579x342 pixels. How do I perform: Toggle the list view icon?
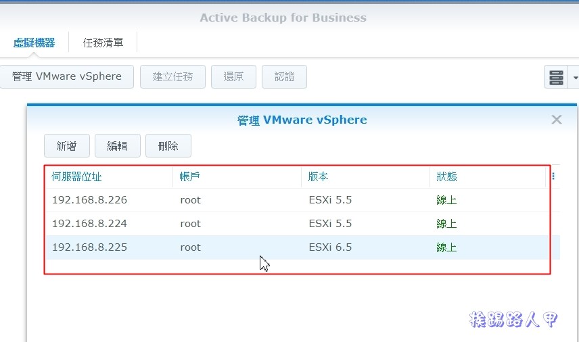556,78
